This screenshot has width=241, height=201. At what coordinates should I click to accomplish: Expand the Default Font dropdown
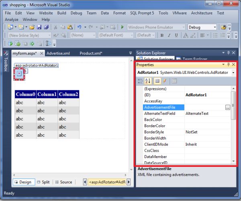click(x=131, y=35)
